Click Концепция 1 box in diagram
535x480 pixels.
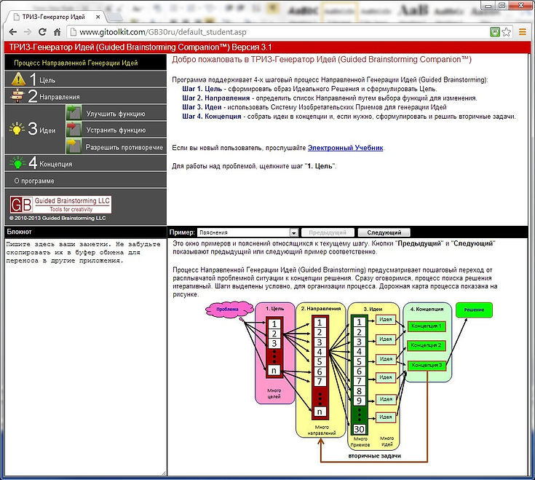pyautogui.click(x=426, y=326)
